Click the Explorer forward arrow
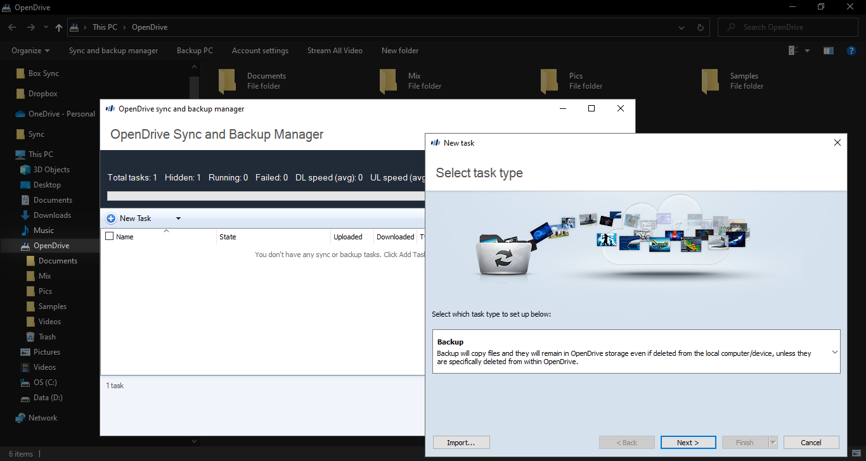 31,27
